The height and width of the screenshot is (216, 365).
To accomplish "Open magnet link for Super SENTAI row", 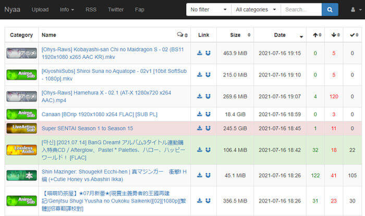I will point(208,128).
